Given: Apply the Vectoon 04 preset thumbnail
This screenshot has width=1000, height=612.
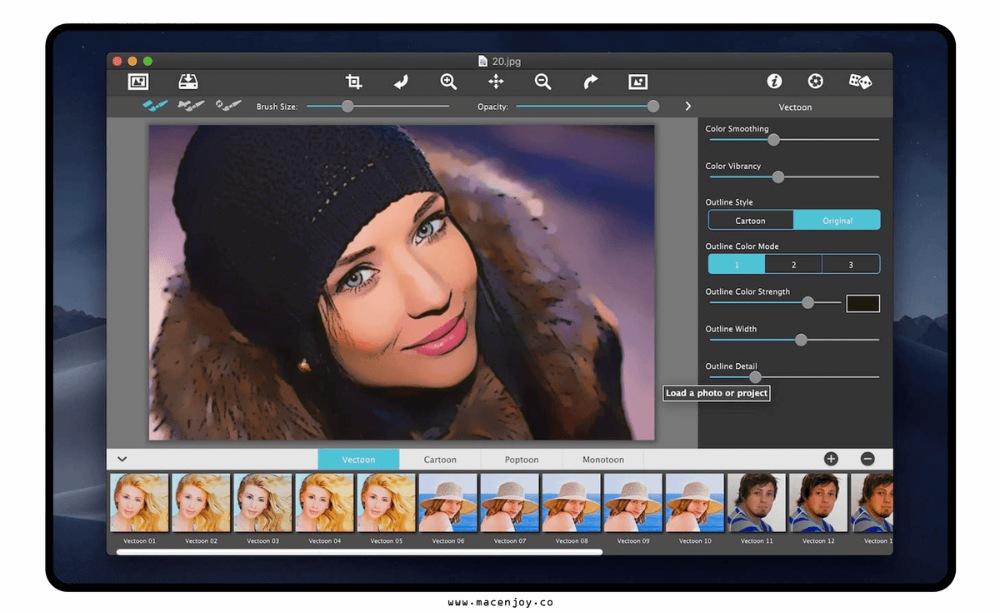Looking at the screenshot, I should pos(325,503).
